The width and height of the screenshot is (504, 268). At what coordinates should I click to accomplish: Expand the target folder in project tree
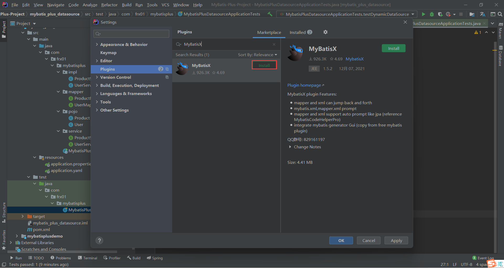[x=23, y=216]
